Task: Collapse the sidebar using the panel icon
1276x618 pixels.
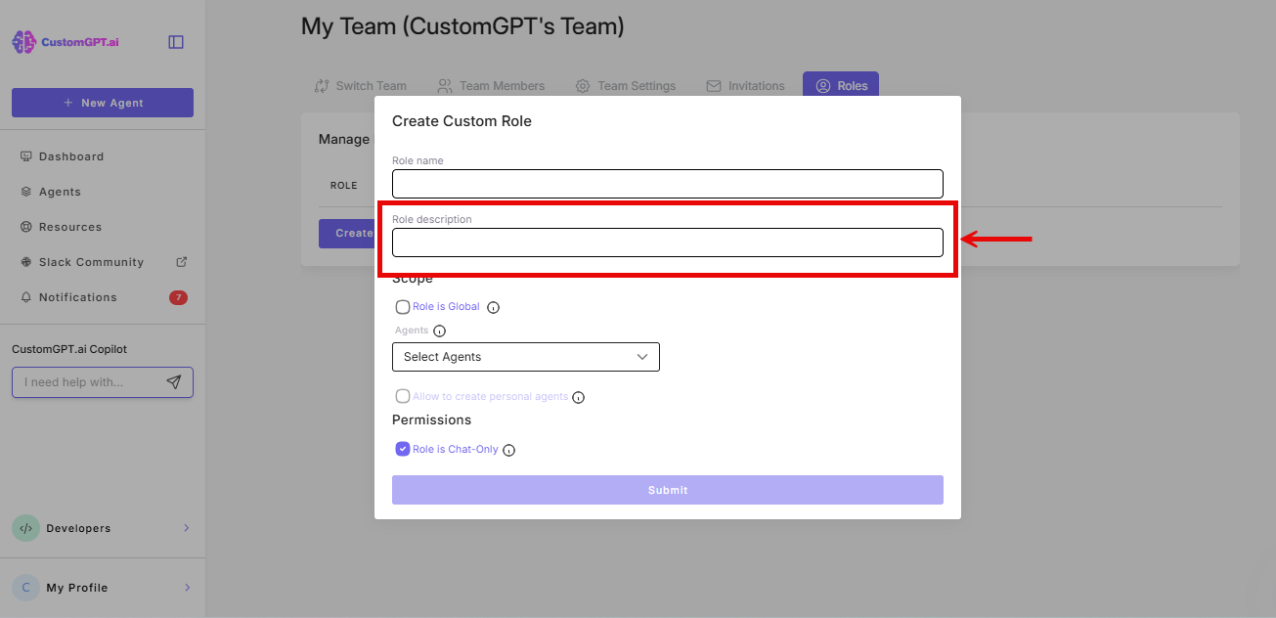Action: (x=175, y=41)
